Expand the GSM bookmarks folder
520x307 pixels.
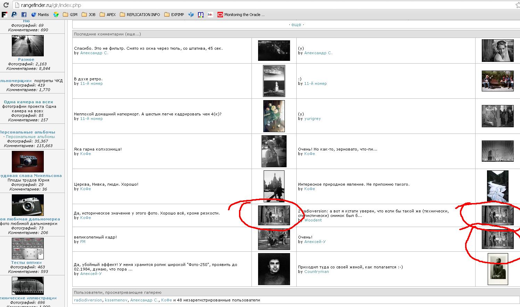[70, 15]
